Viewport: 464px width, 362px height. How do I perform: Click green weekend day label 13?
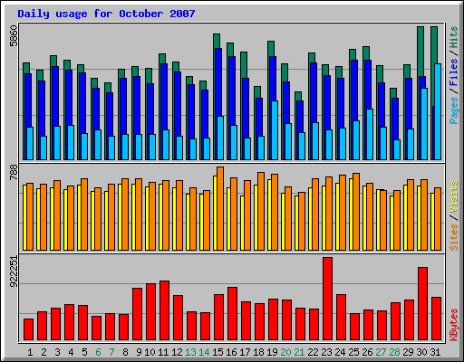pyautogui.click(x=190, y=352)
